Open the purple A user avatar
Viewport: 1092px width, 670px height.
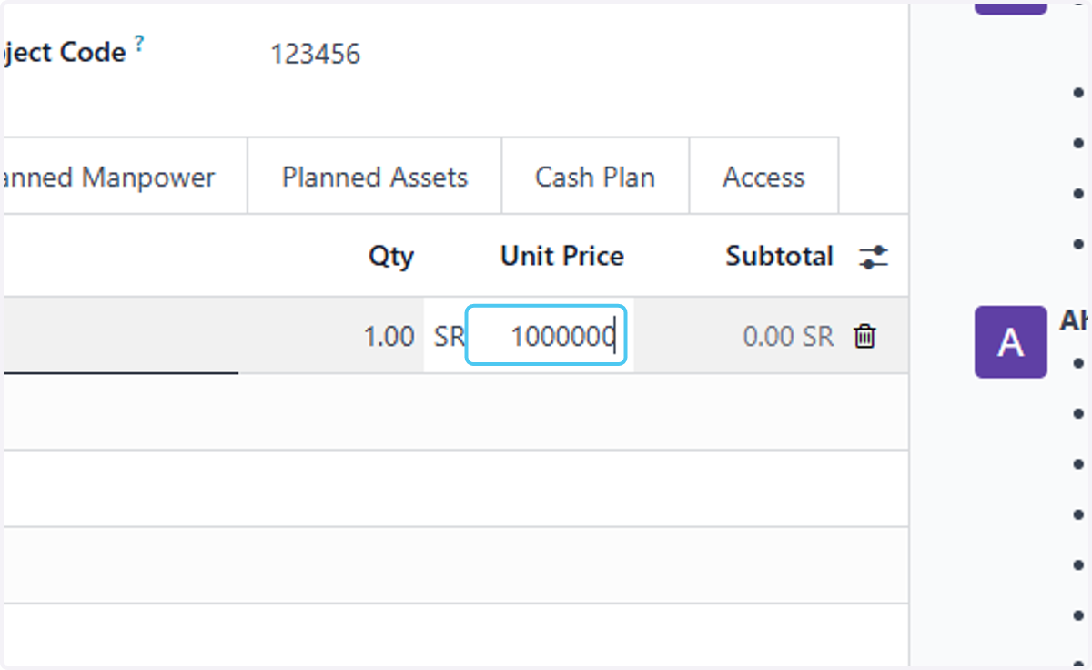click(1010, 342)
